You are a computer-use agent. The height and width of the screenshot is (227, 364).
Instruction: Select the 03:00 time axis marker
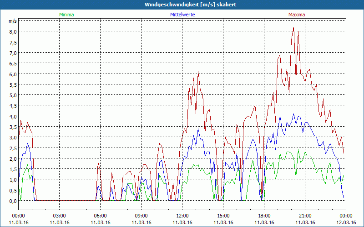click(x=59, y=216)
